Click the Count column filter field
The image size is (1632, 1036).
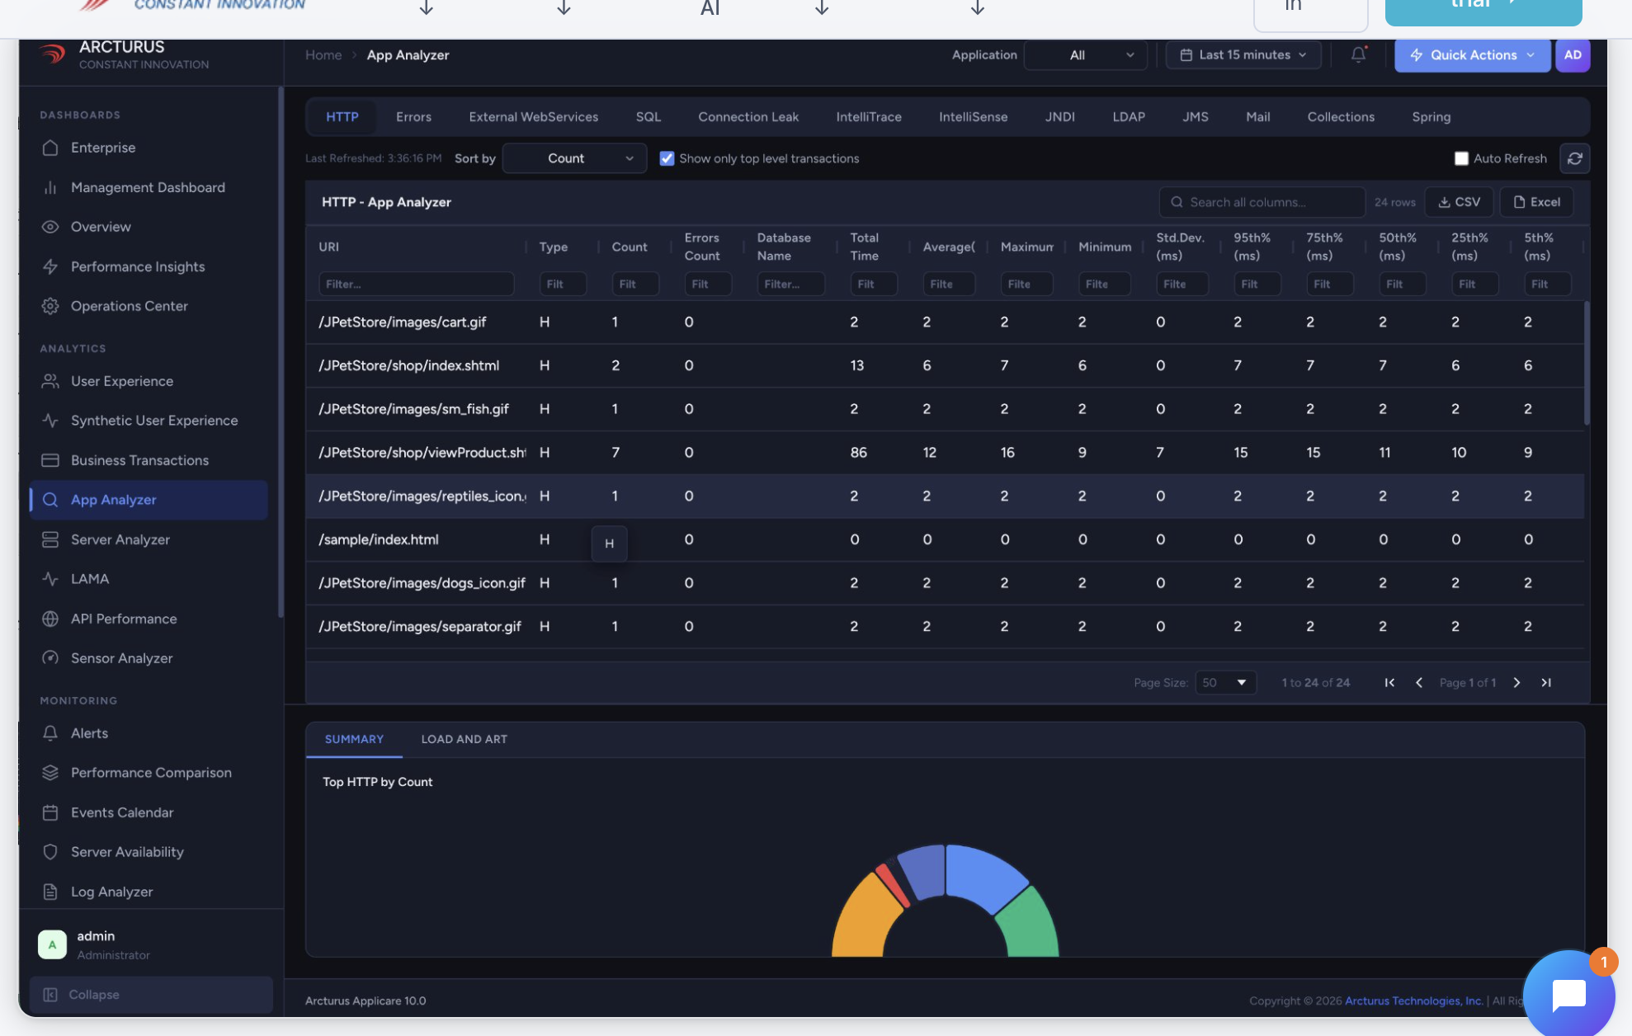point(635,284)
